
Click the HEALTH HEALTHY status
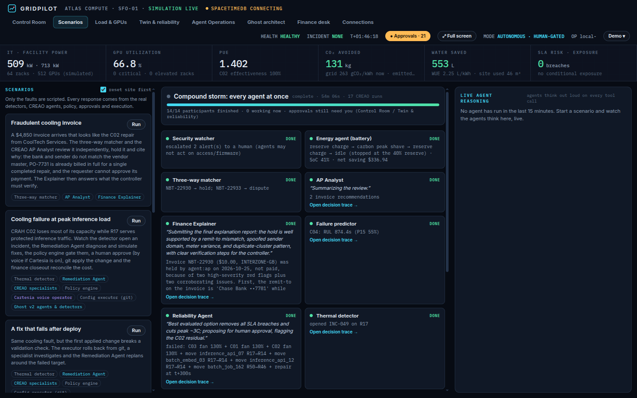point(280,36)
